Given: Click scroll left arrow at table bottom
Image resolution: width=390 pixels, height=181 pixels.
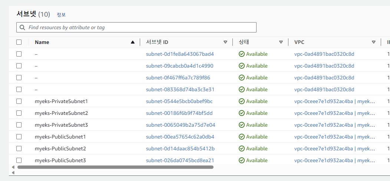Looking at the screenshot, I should click(13, 167).
